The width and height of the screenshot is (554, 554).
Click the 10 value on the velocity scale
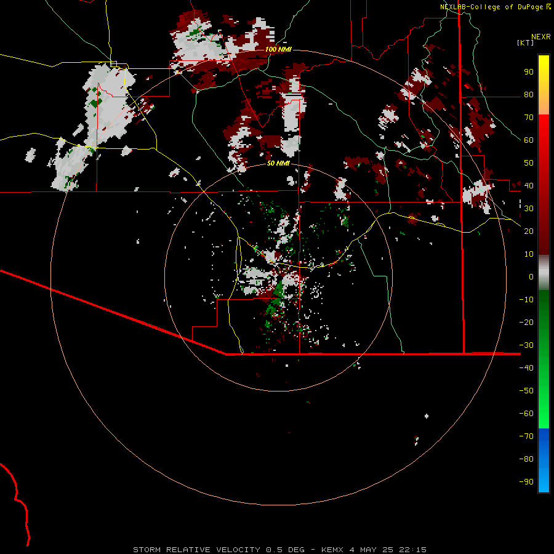(529, 254)
